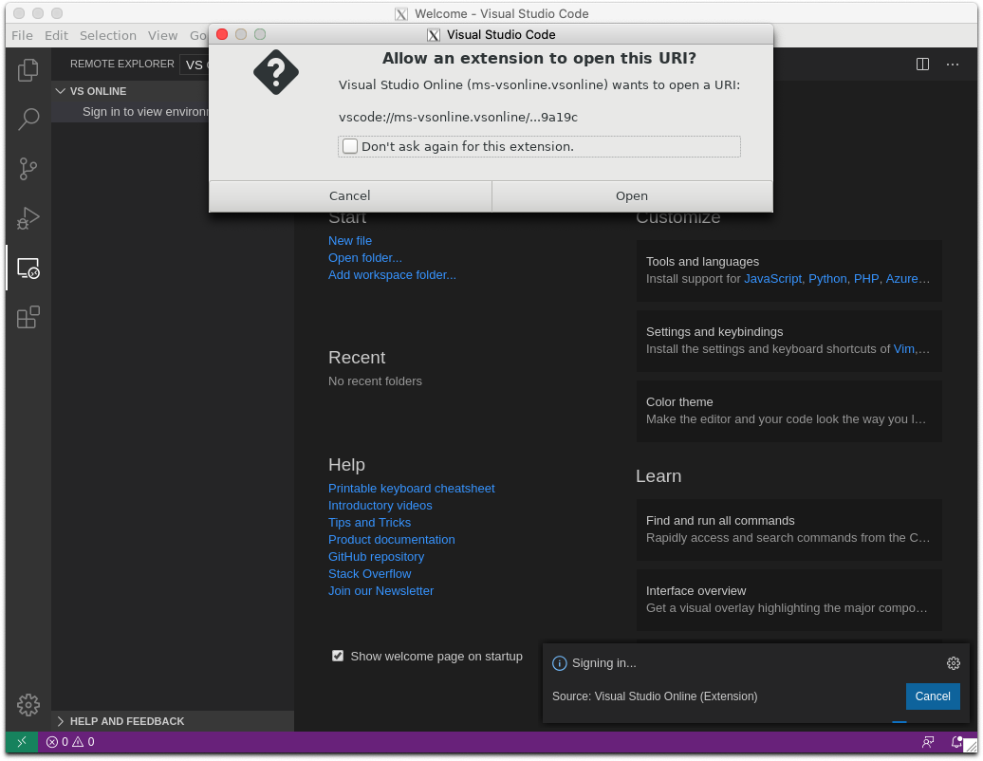Open Product documentation link
983x761 pixels.
(391, 539)
